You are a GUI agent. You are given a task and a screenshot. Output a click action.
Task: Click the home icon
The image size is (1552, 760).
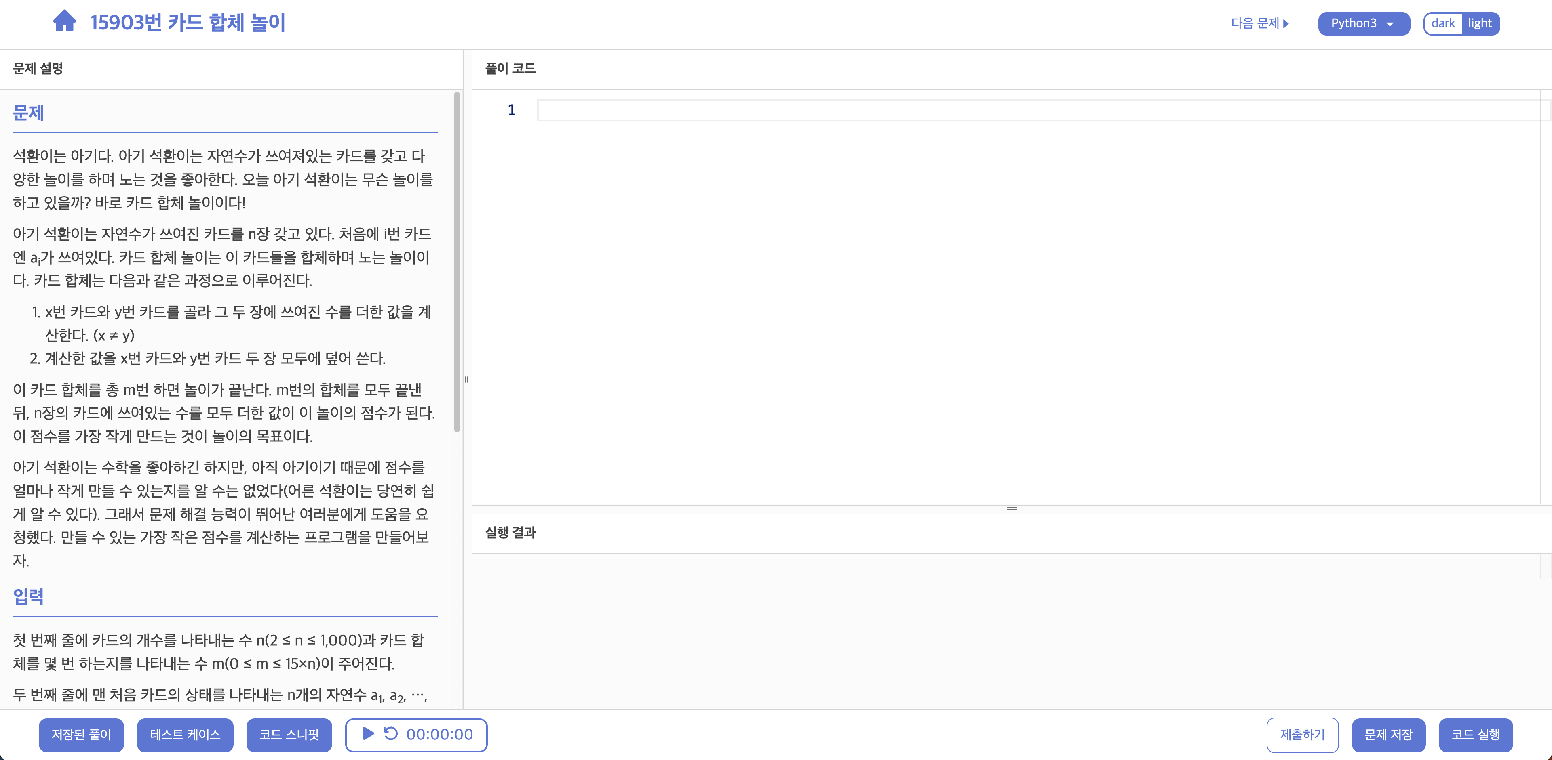click(65, 22)
